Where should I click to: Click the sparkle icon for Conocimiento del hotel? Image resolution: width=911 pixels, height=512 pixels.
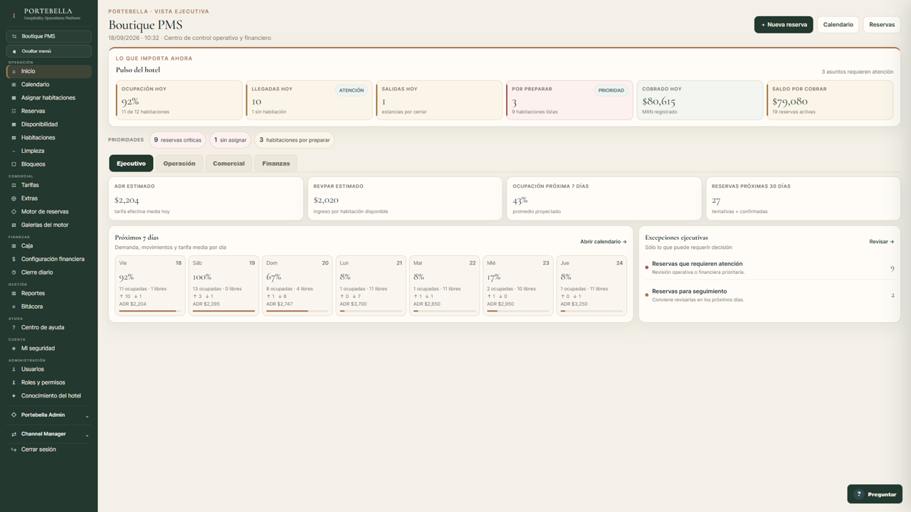[14, 396]
